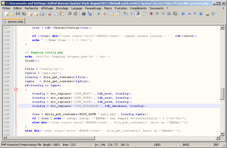Zoom out with the magnifier minus icon
The height and width of the screenshot is (148, 227).
[x=104, y=14]
